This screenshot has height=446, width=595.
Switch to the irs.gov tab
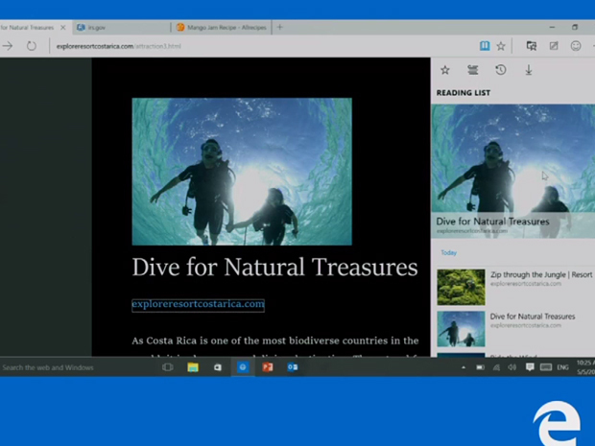coord(115,27)
